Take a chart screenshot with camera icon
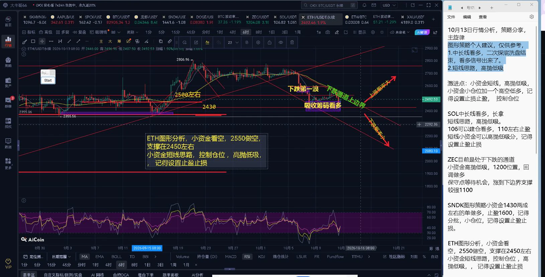The height and width of the screenshot is (277, 545). 328,32
